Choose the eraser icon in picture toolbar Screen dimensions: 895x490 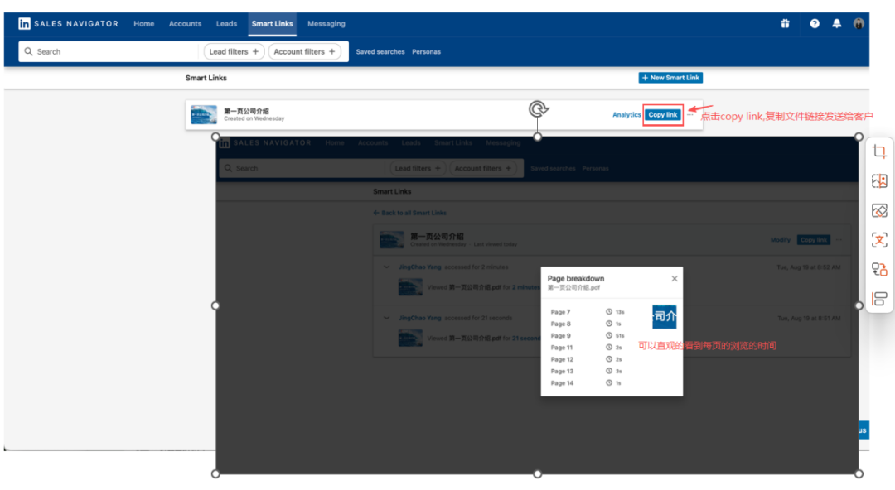[x=879, y=210]
